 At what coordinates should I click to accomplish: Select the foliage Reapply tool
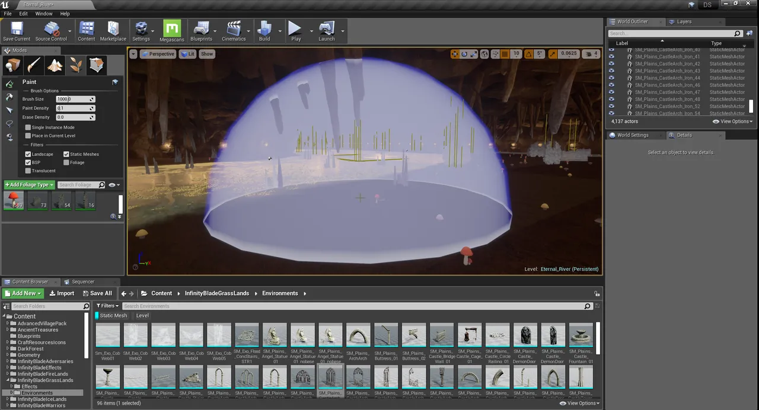coord(9,97)
